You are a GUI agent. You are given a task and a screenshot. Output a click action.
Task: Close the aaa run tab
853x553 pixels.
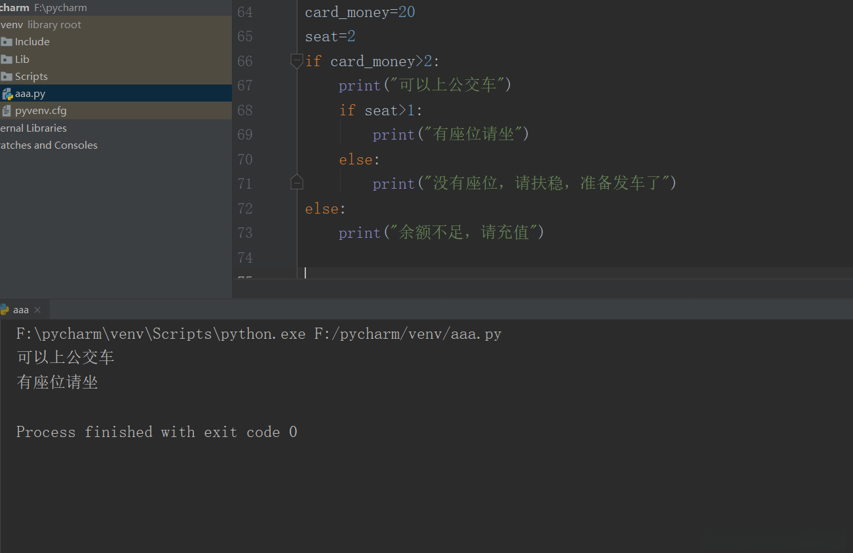point(37,310)
